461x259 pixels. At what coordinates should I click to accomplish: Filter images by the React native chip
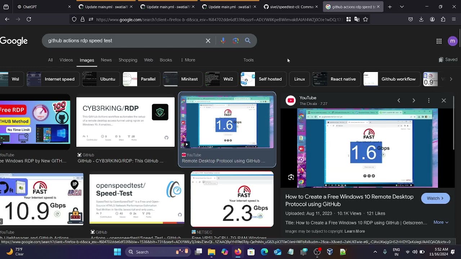(x=336, y=79)
